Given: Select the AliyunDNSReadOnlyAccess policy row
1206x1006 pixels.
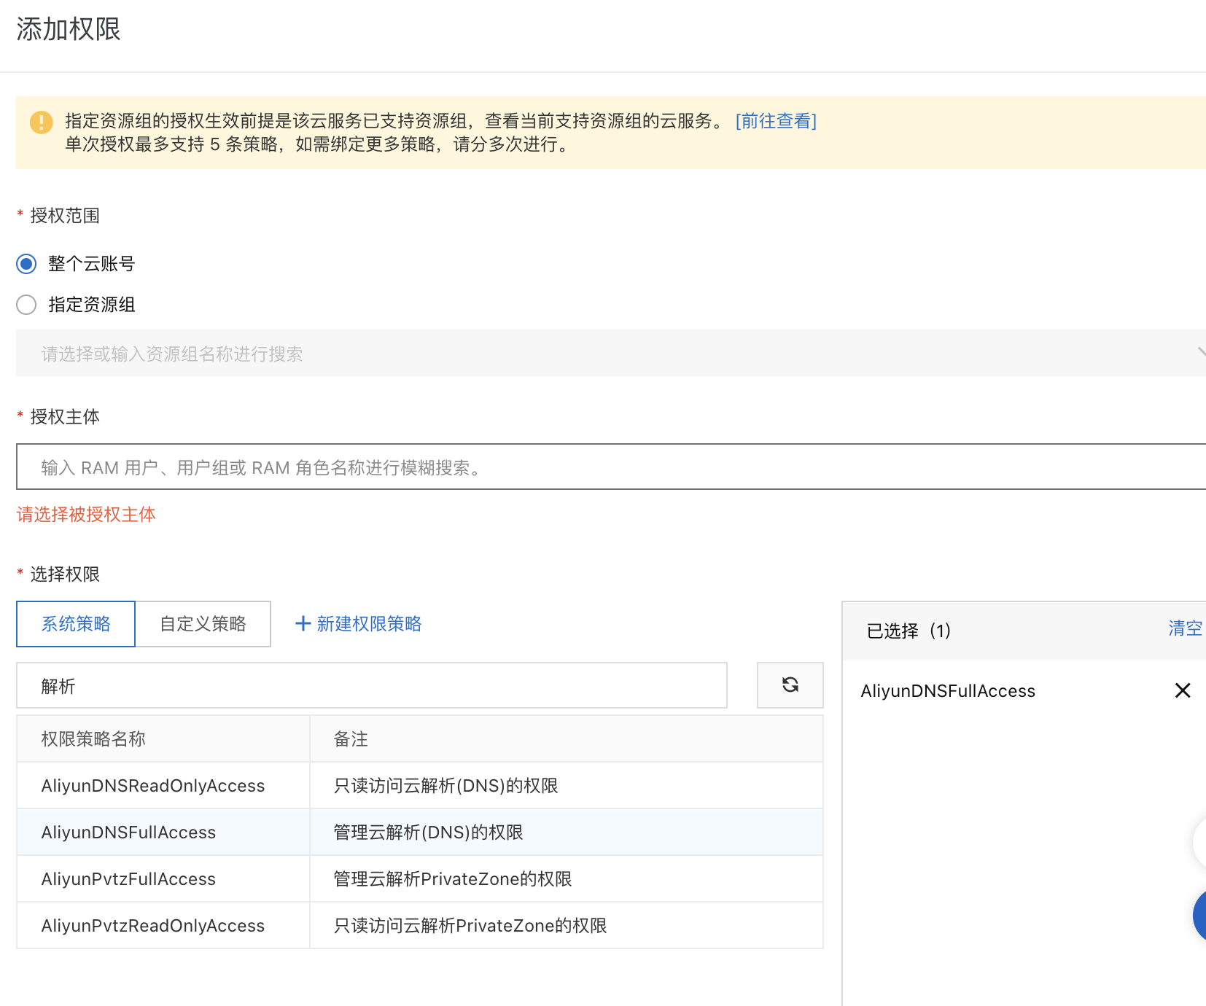Looking at the screenshot, I should pyautogui.click(x=420, y=785).
